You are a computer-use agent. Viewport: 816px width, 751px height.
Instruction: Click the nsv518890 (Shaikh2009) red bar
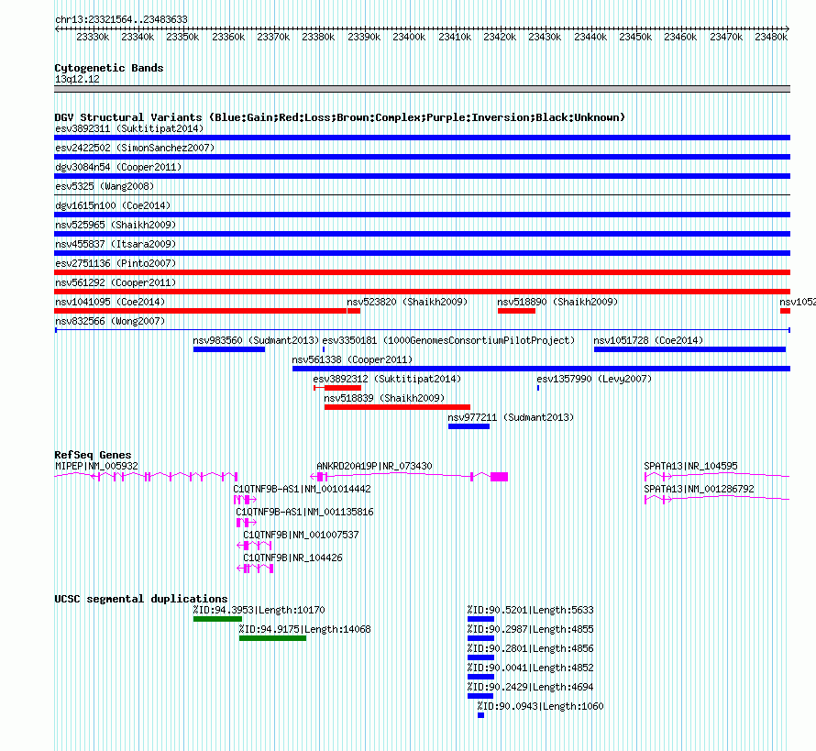516,311
